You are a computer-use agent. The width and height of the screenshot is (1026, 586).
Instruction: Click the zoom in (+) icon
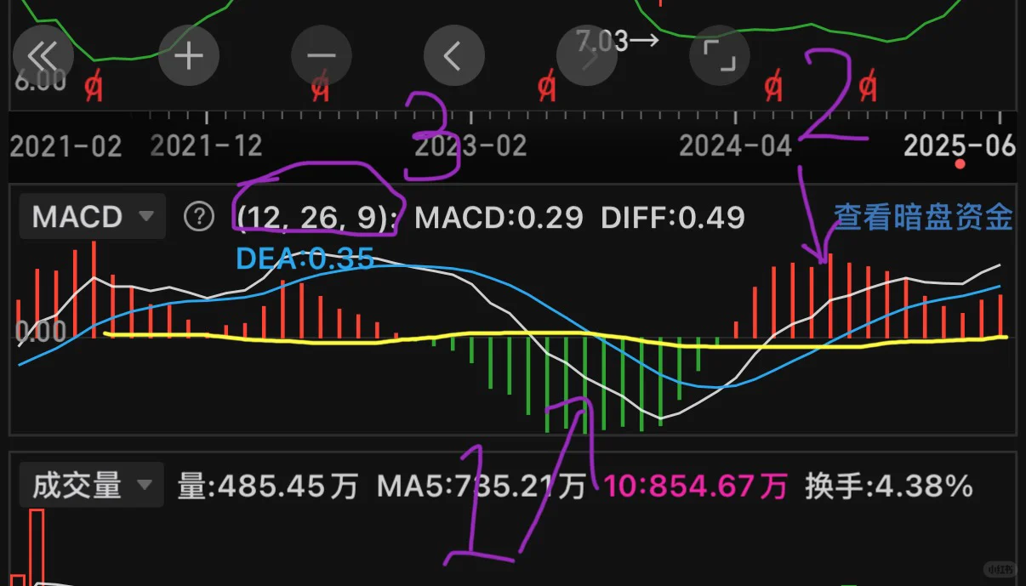tap(189, 55)
